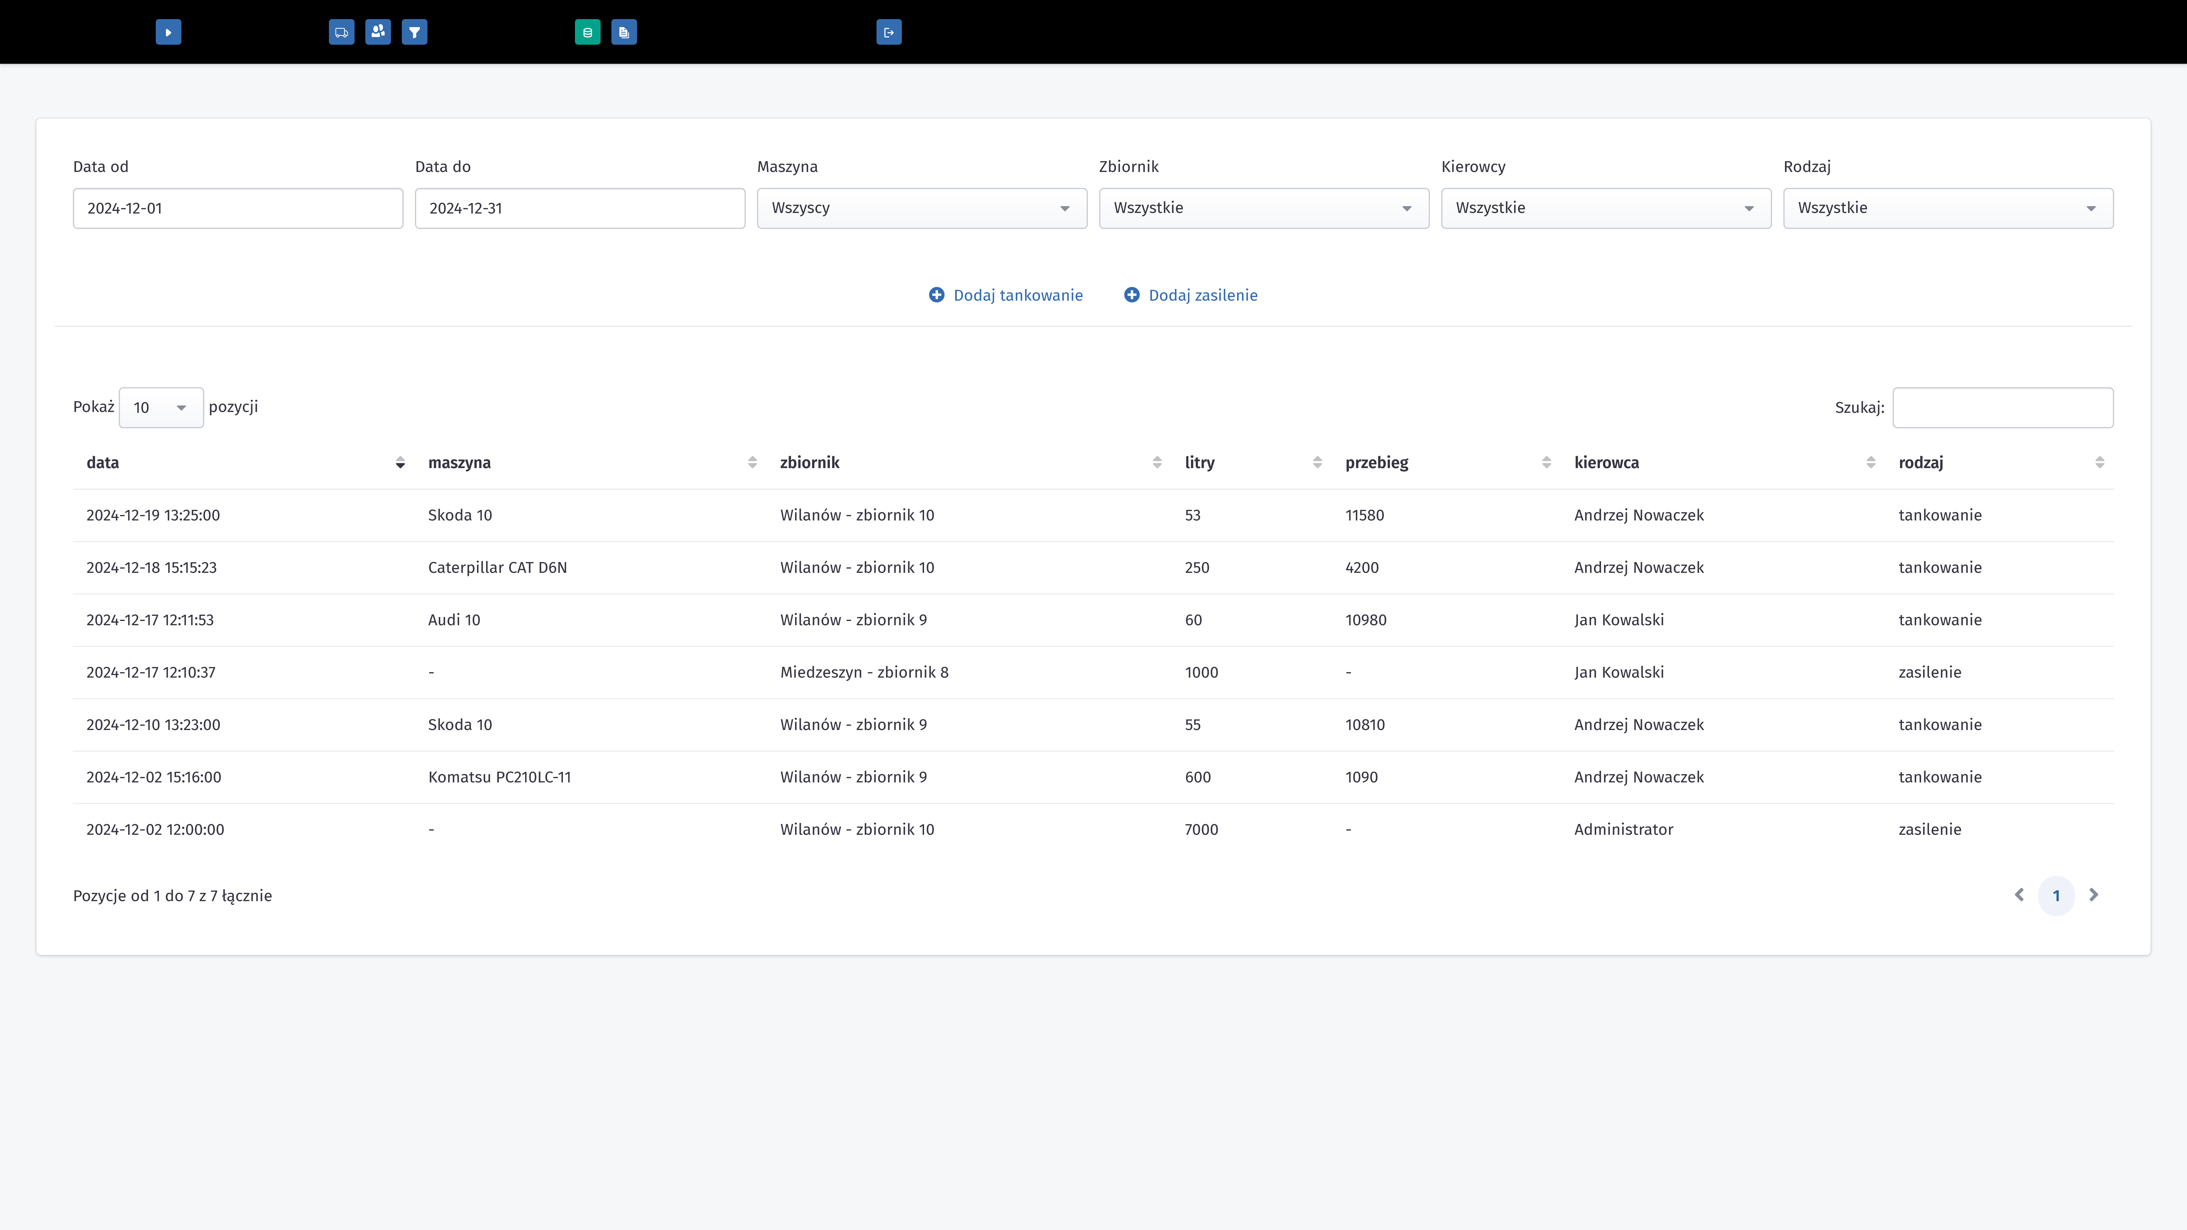Select page 1 pagination button
Screen dimensions: 2187x1230
[2056, 895]
